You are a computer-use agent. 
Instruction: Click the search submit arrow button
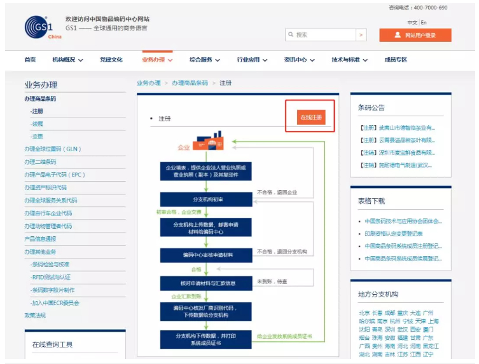click(361, 35)
